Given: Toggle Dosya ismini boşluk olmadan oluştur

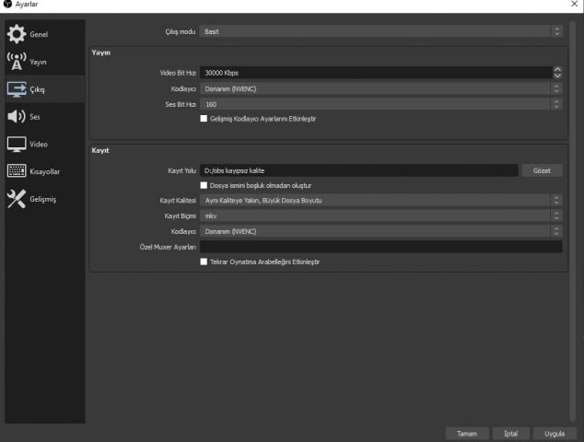Looking at the screenshot, I should point(204,185).
